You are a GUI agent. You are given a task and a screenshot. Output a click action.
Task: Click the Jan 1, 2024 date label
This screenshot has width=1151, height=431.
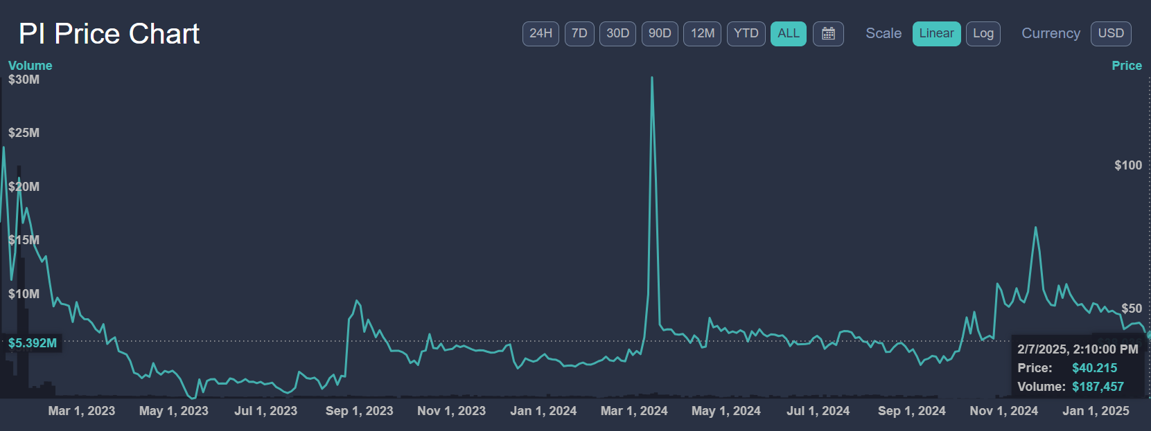(x=543, y=411)
